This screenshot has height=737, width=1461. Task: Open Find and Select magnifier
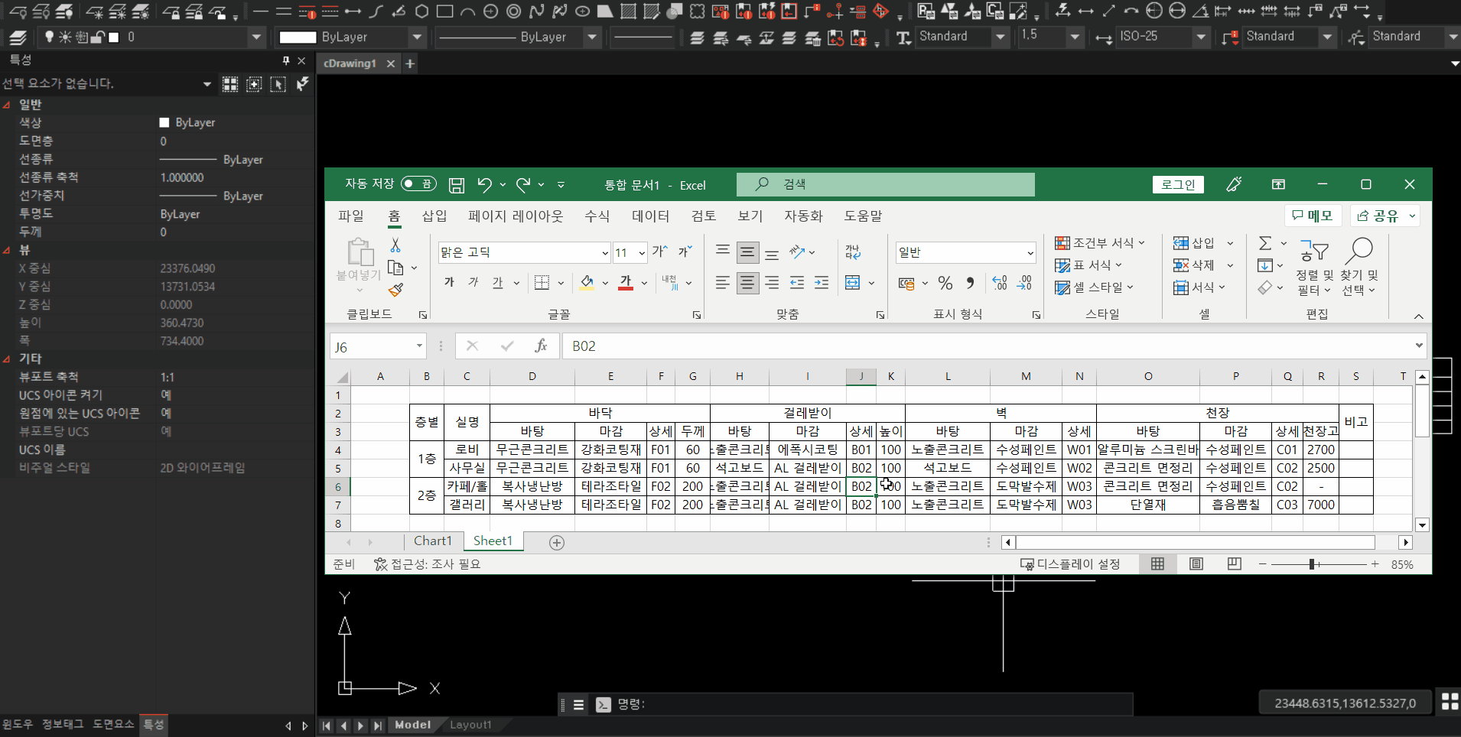pyautogui.click(x=1359, y=268)
